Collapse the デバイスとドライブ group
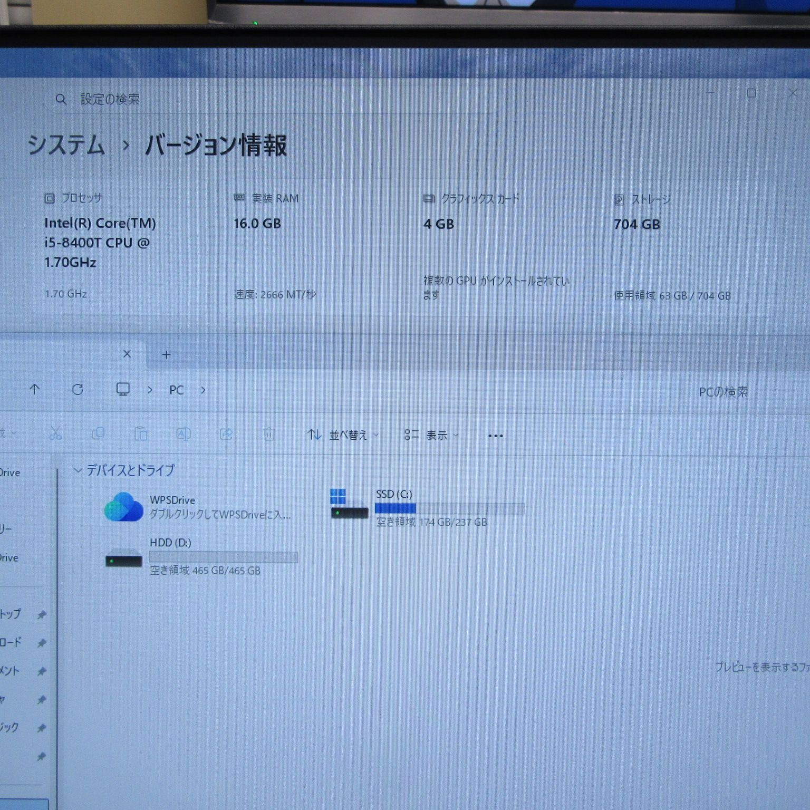The image size is (810, 810). point(78,470)
